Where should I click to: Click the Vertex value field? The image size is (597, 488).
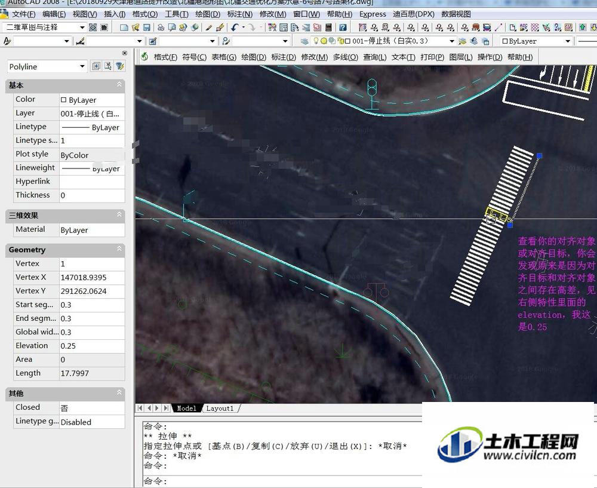(x=92, y=263)
